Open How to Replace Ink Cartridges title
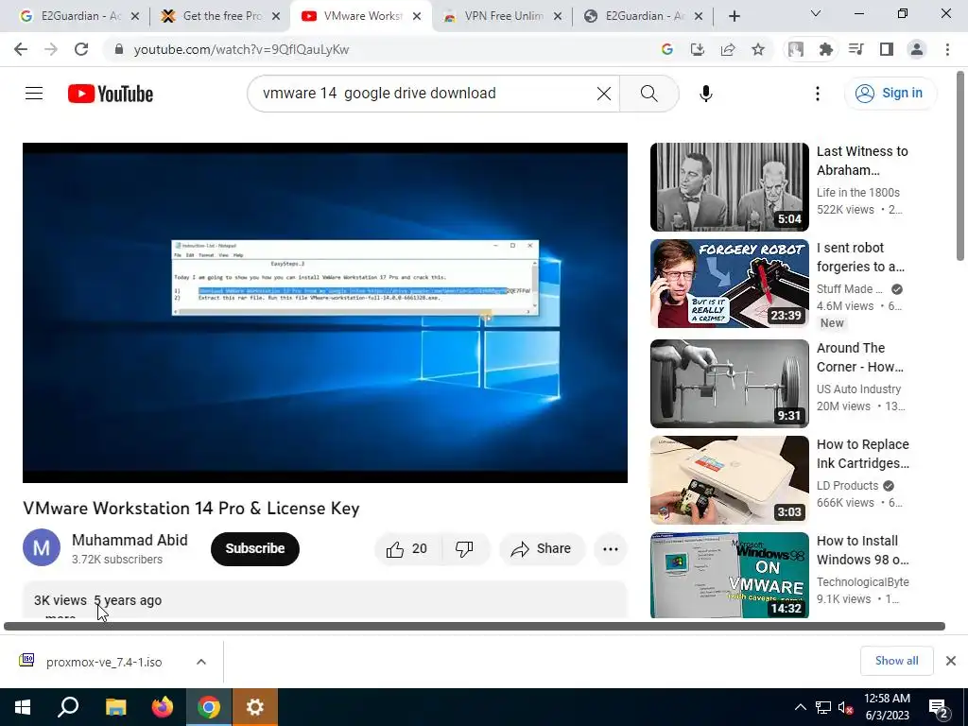 tap(862, 454)
